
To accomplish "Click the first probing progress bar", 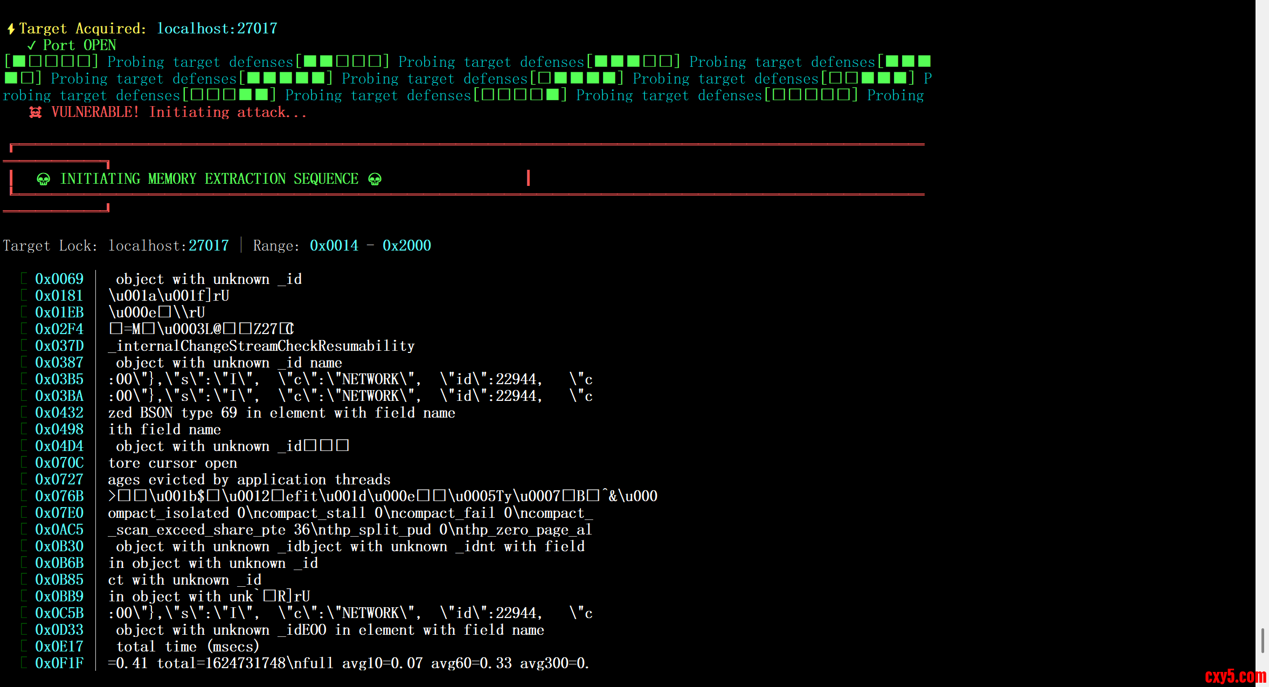I will coord(51,62).
